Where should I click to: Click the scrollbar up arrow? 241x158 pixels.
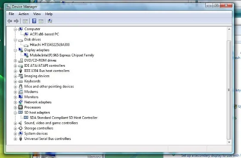229,29
